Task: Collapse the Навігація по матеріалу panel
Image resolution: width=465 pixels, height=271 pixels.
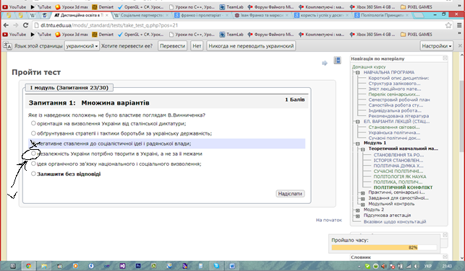Action: pos(445,58)
